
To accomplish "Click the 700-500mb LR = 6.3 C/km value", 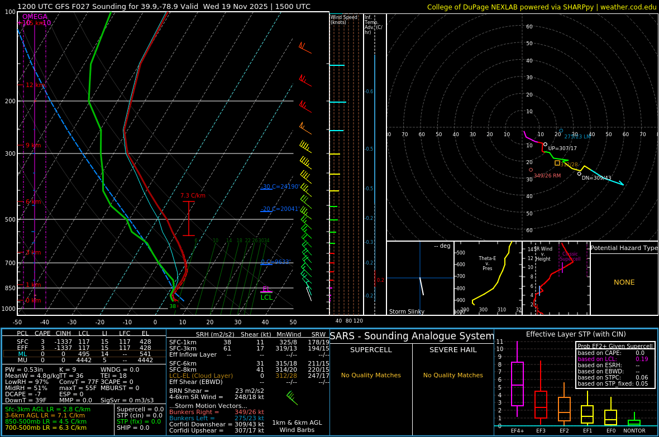I will click(46, 428).
